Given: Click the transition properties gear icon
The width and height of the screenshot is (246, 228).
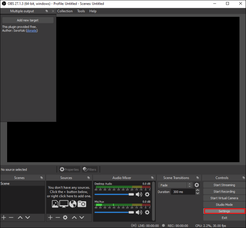Looking at the screenshot, I should pos(196,185).
